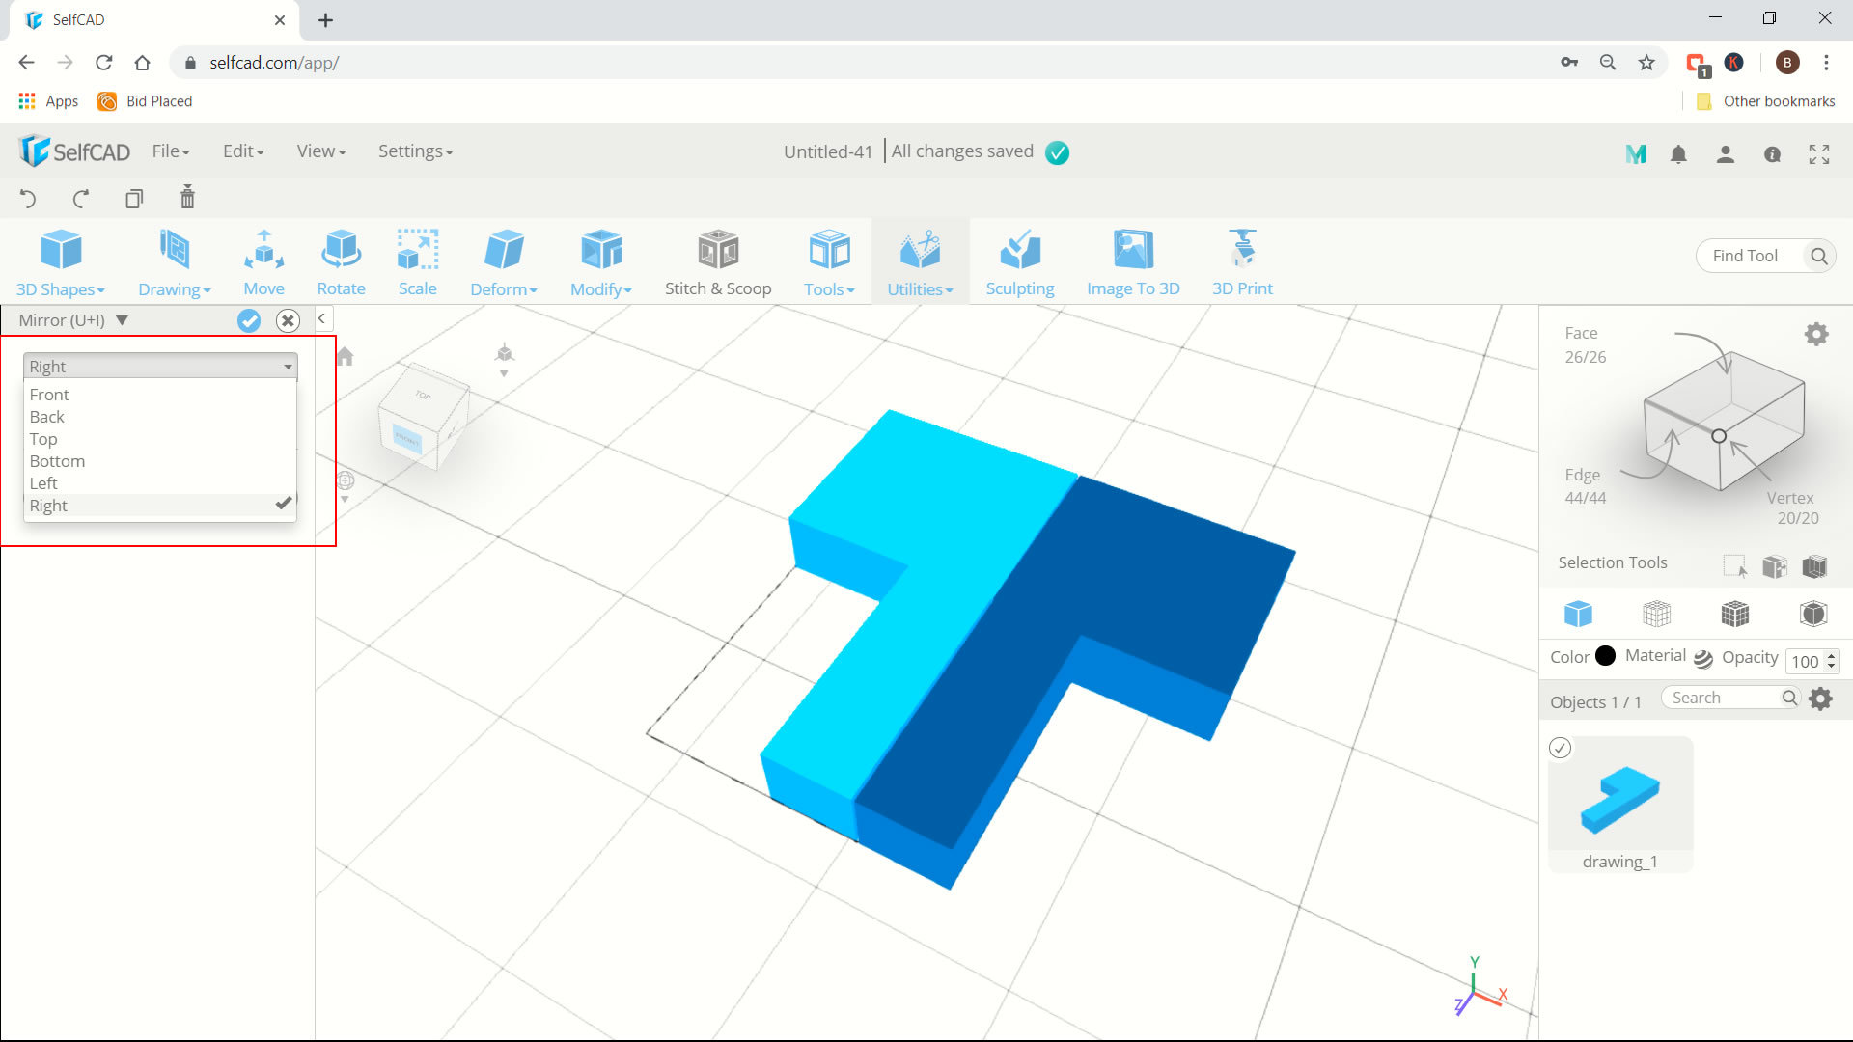
Task: Open the user account icon
Action: pyautogui.click(x=1726, y=154)
